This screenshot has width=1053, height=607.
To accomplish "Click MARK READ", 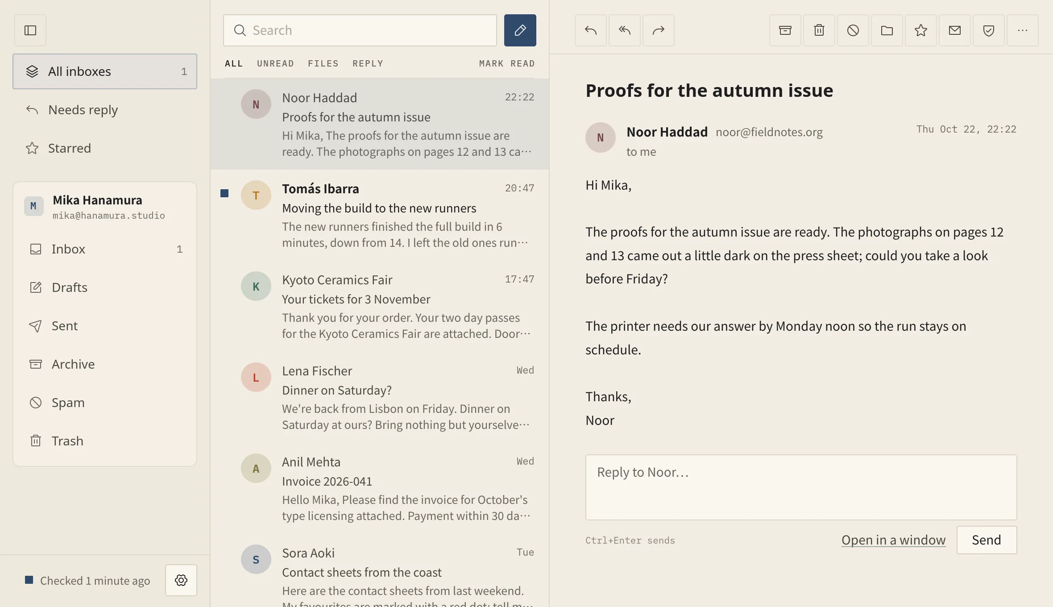I will pyautogui.click(x=507, y=63).
